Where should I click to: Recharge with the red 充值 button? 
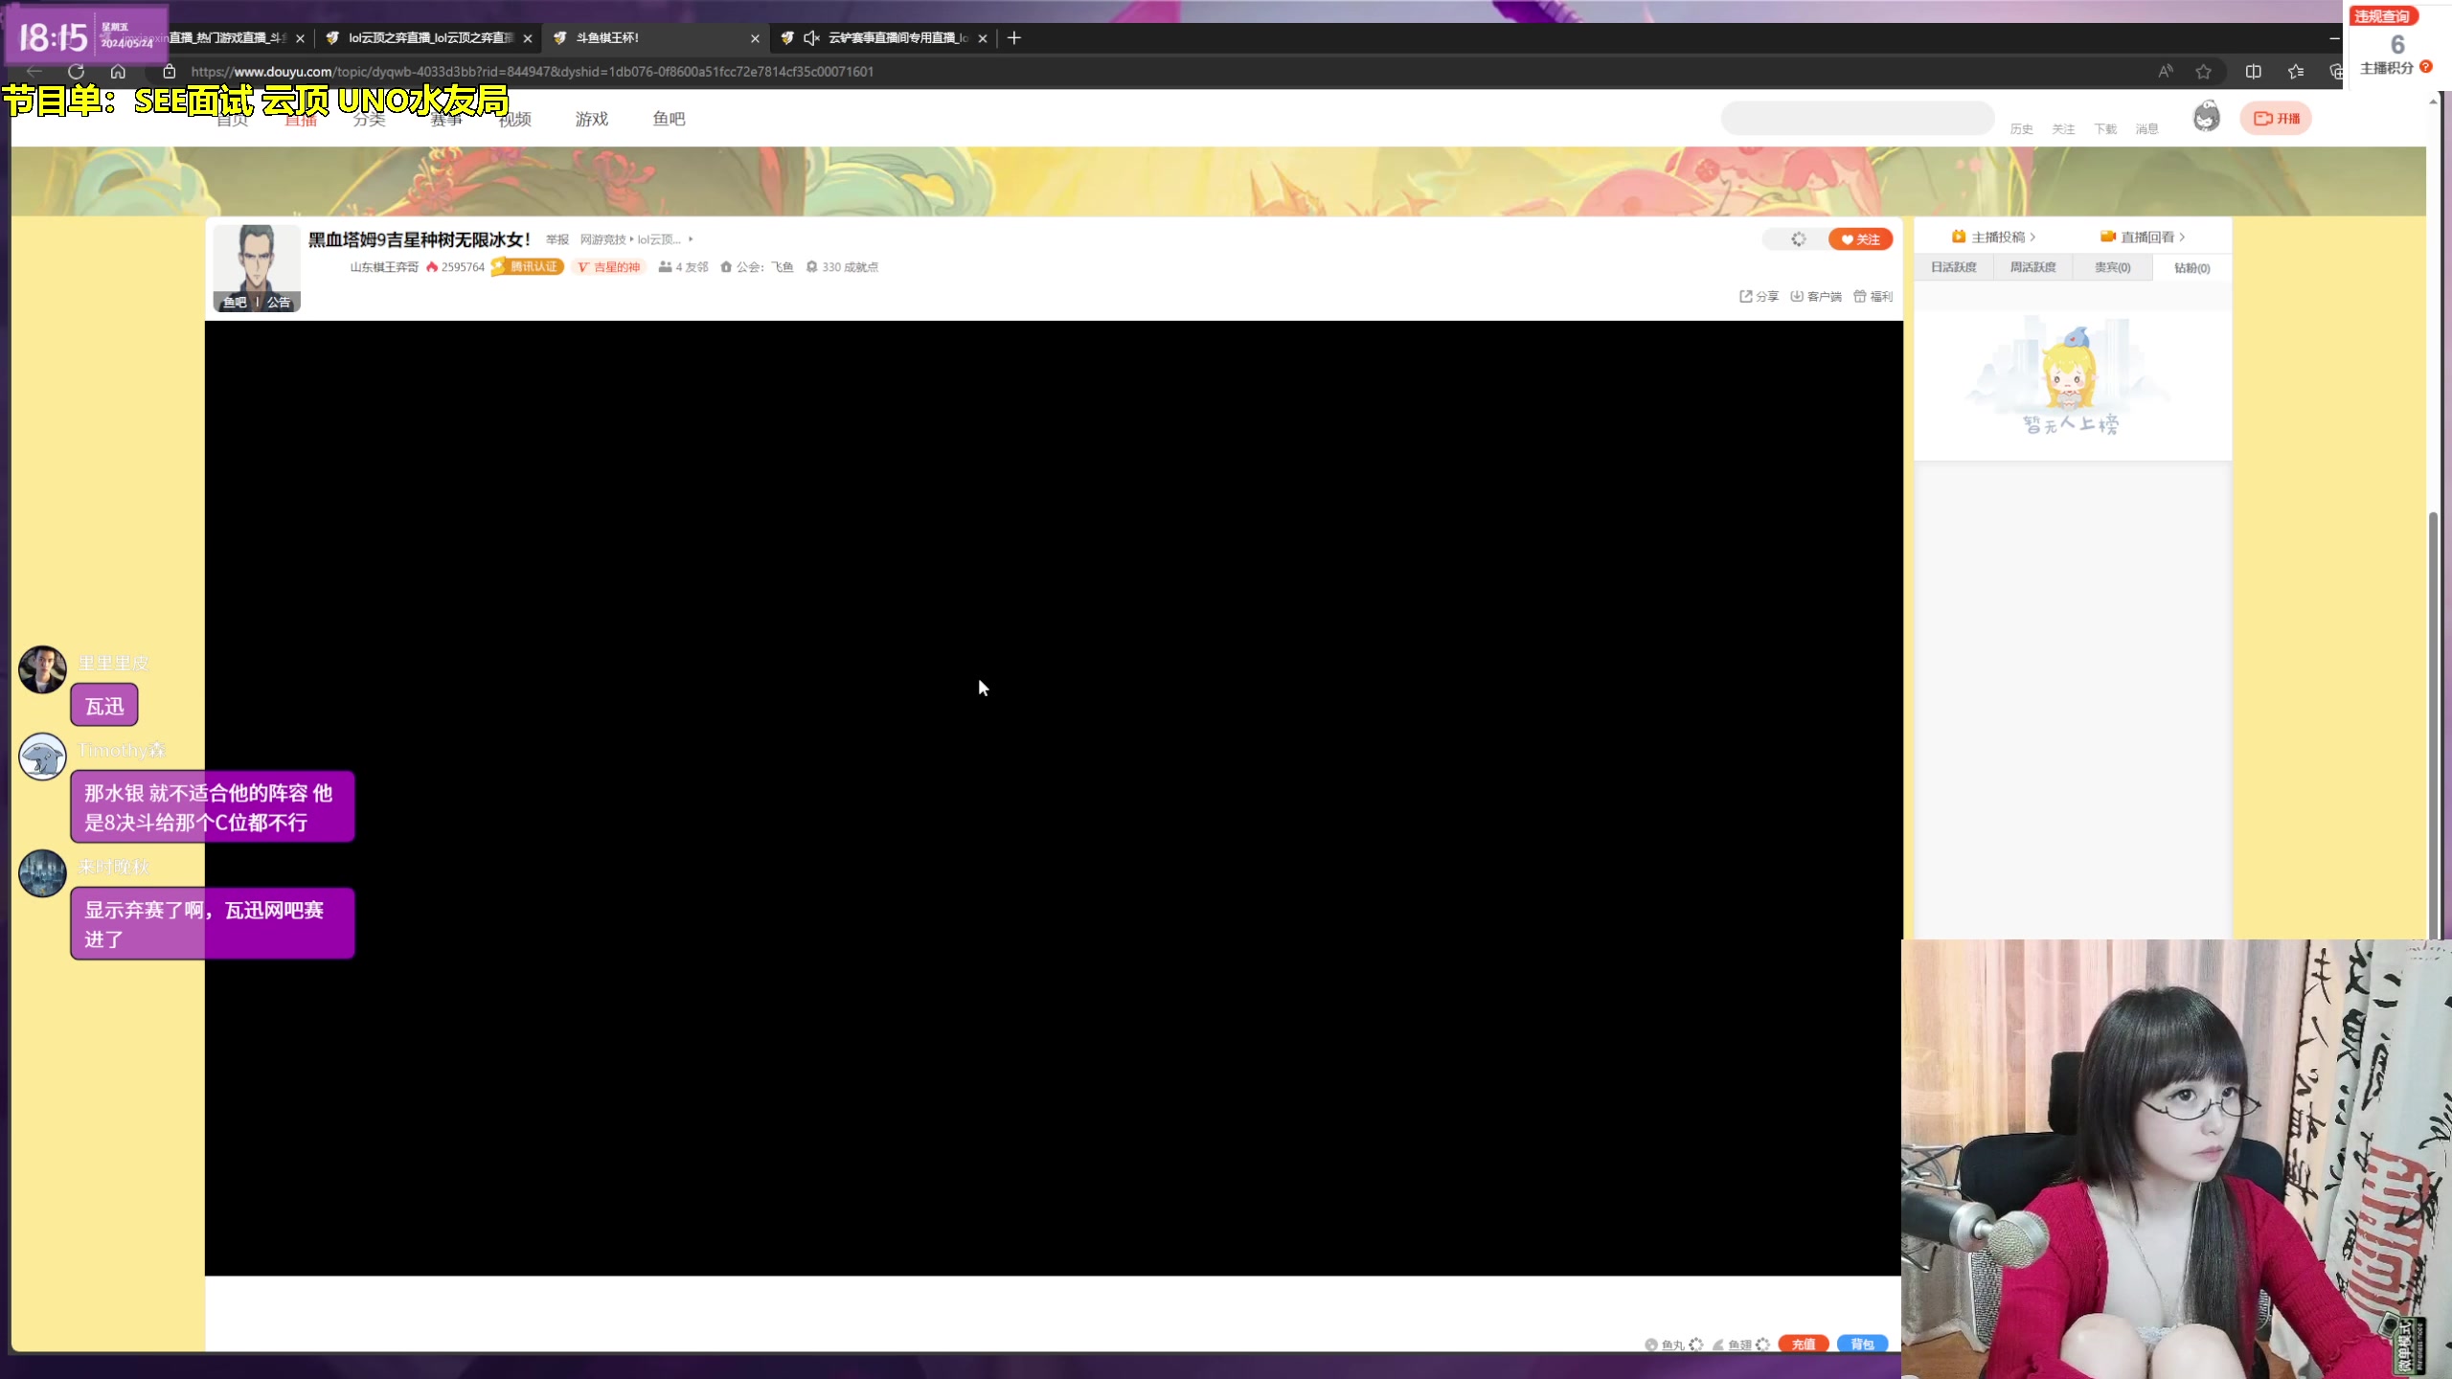point(1804,1345)
